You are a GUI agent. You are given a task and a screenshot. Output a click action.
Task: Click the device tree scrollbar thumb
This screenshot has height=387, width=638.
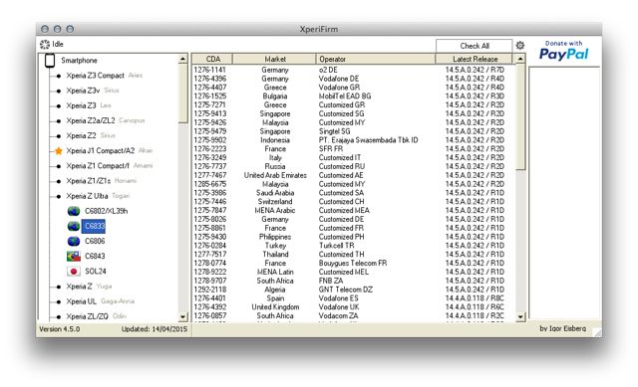(182, 94)
